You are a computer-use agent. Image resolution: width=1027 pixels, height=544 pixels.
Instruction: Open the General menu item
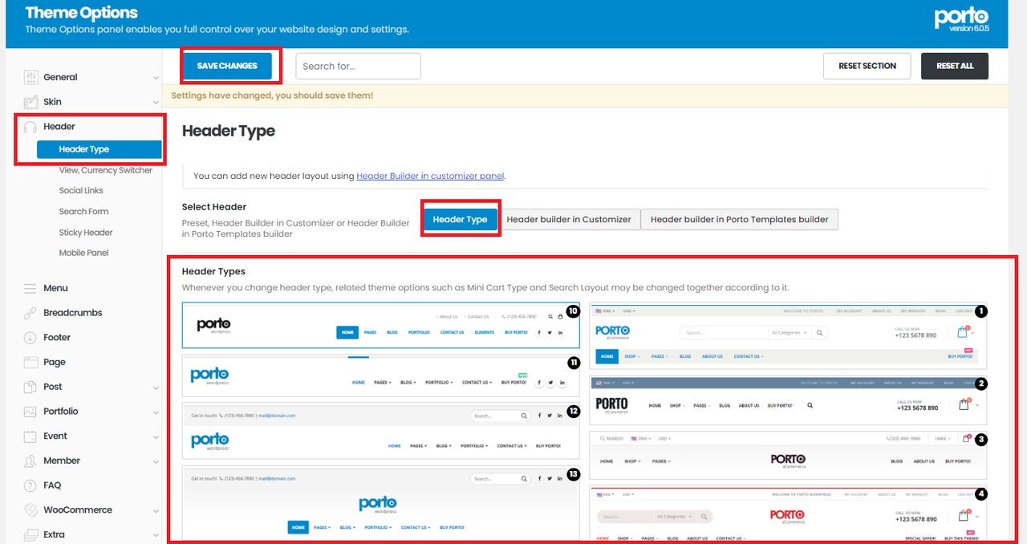click(60, 77)
